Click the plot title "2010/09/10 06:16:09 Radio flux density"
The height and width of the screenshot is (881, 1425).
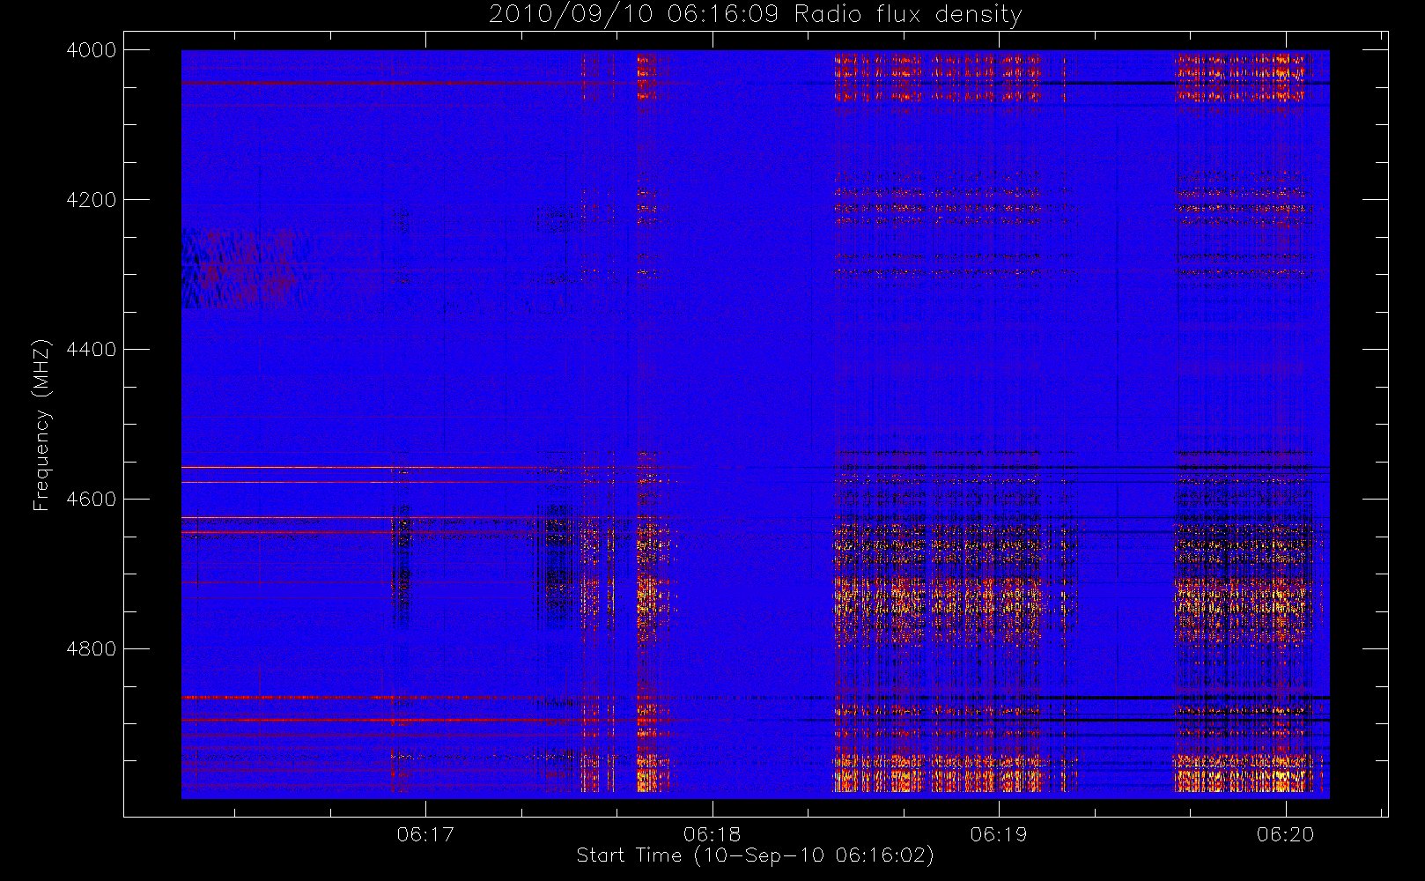(755, 15)
